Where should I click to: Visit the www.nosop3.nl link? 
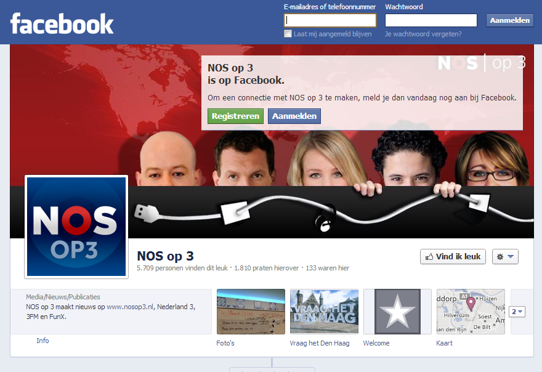coord(130,307)
